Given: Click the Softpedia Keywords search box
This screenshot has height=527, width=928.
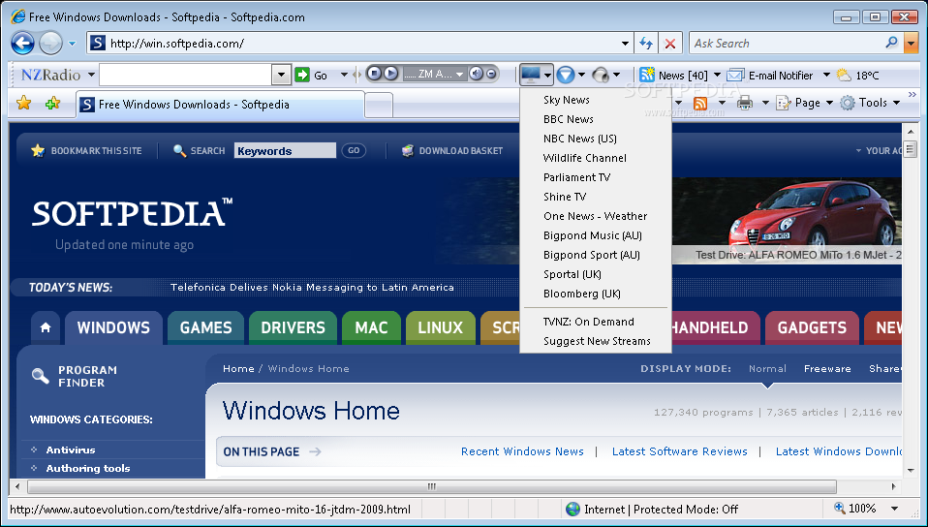Looking at the screenshot, I should (x=285, y=151).
